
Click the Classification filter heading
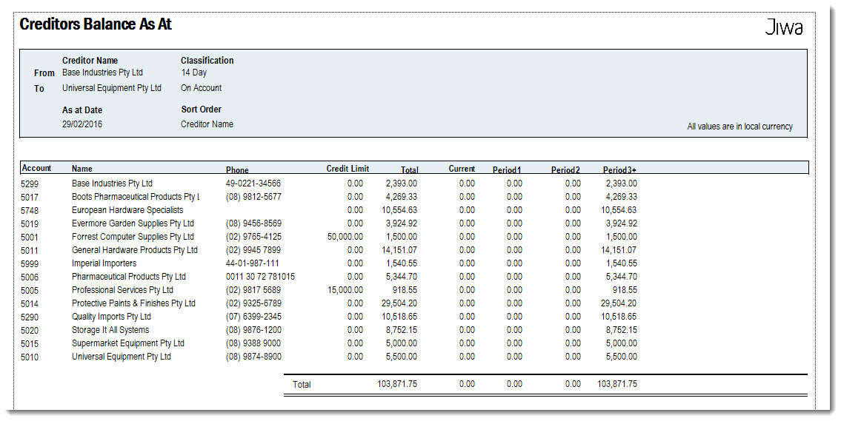coord(207,61)
